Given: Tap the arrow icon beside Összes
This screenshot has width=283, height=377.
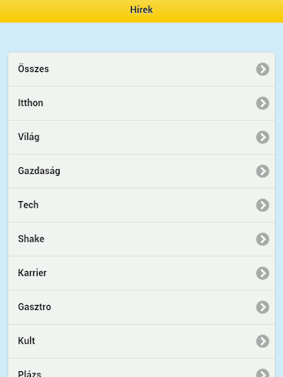Looking at the screenshot, I should coord(262,69).
